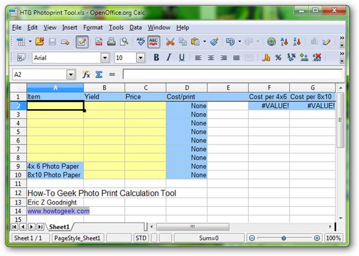Toggle Bold formatting
The image size is (359, 256).
click(156, 57)
